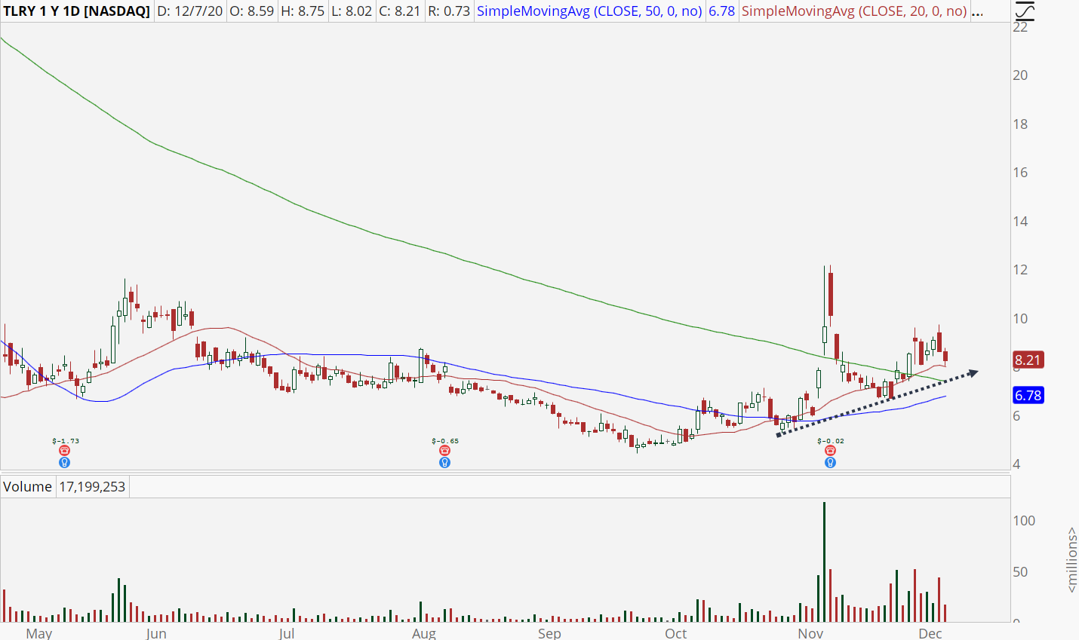Screen dimensions: 1079x640
Task: Click the Volume panel label
Action: tap(27, 487)
